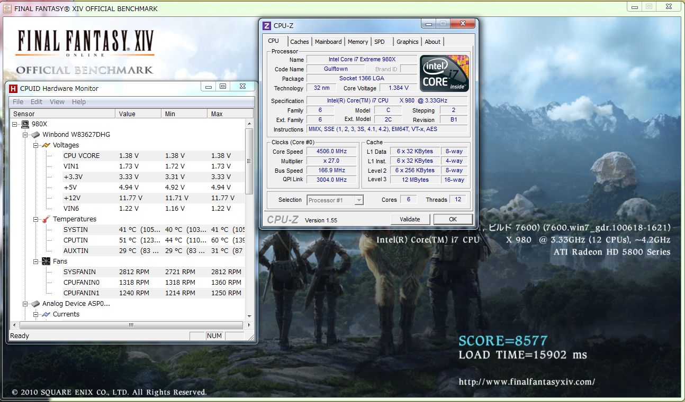The width and height of the screenshot is (685, 402).
Task: Switch to the Memory tab in CPU-Z
Action: coord(358,42)
